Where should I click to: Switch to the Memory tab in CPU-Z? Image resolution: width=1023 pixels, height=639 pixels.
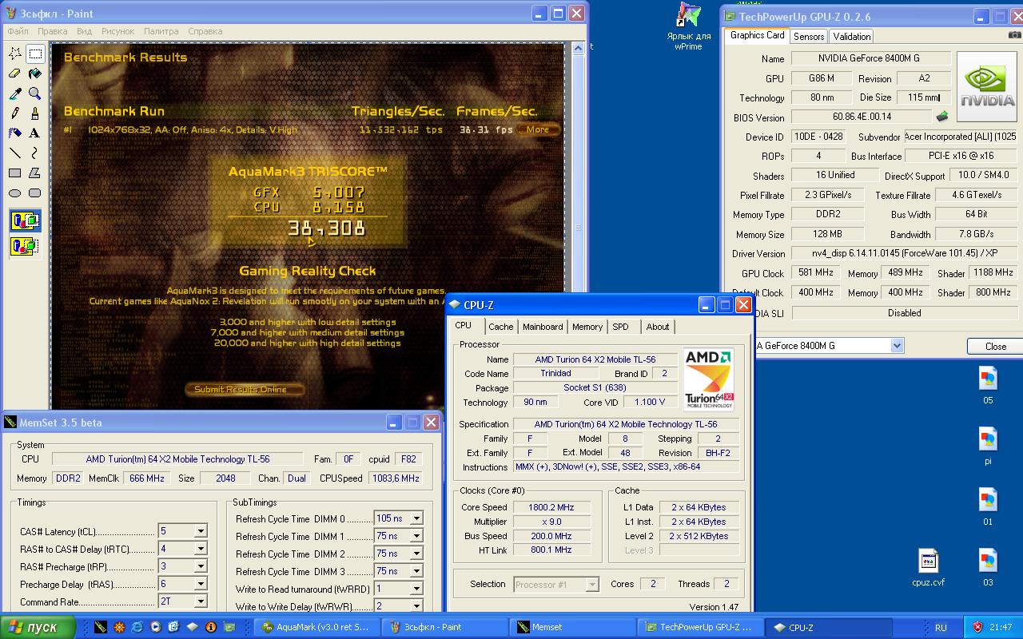[x=587, y=327]
